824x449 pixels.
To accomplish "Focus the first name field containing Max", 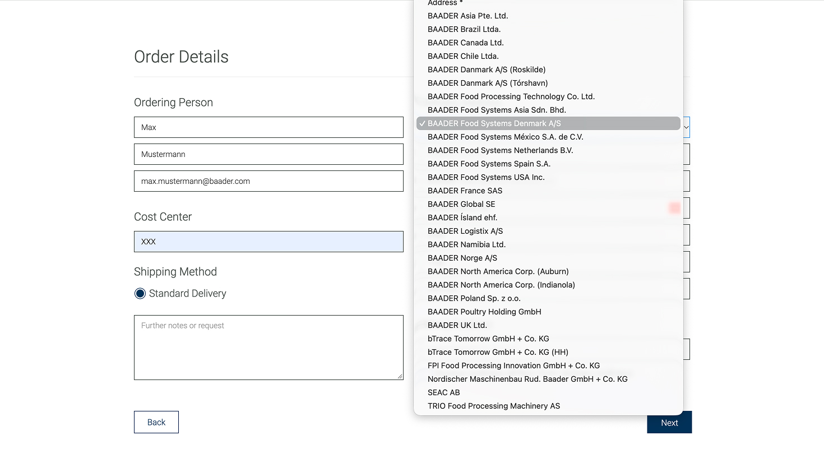I will pos(269,127).
